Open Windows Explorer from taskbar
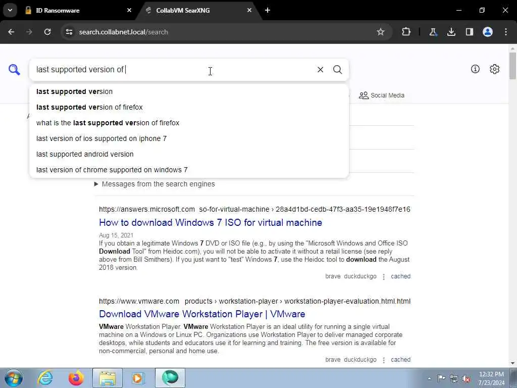This screenshot has width=517, height=388. tap(107, 378)
